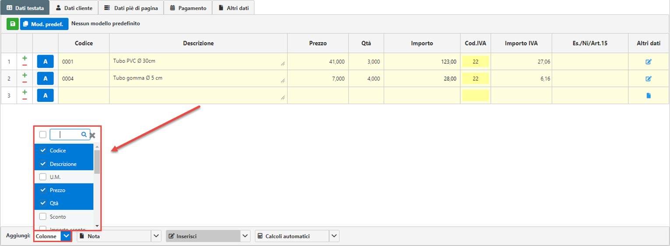670x246 pixels.
Task: Click the Mod. predef. button
Action: pos(45,24)
